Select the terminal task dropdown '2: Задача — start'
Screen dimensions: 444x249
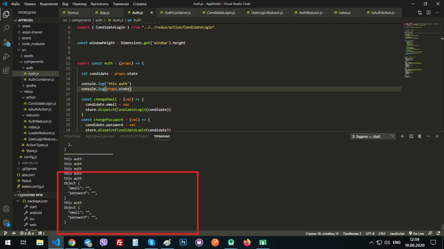pyautogui.click(x=373, y=136)
